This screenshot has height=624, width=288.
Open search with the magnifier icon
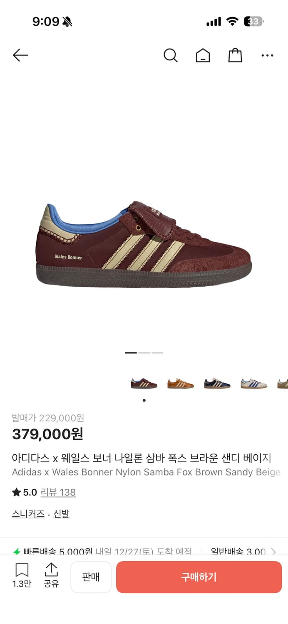coord(170,55)
